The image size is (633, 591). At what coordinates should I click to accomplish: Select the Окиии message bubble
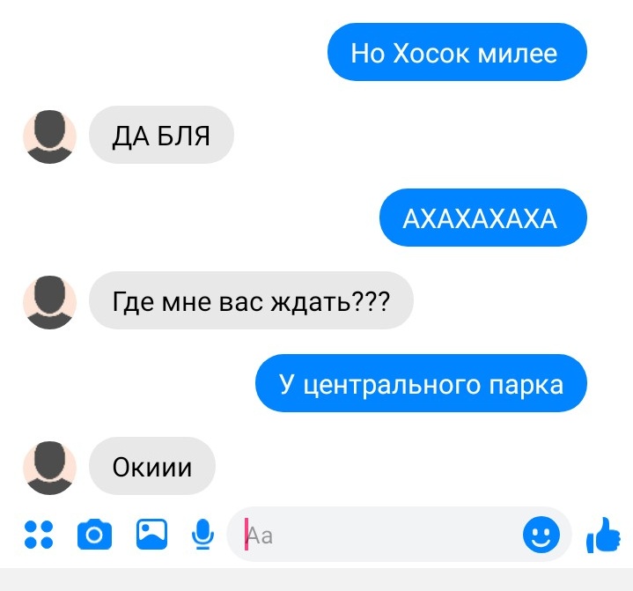point(152,466)
